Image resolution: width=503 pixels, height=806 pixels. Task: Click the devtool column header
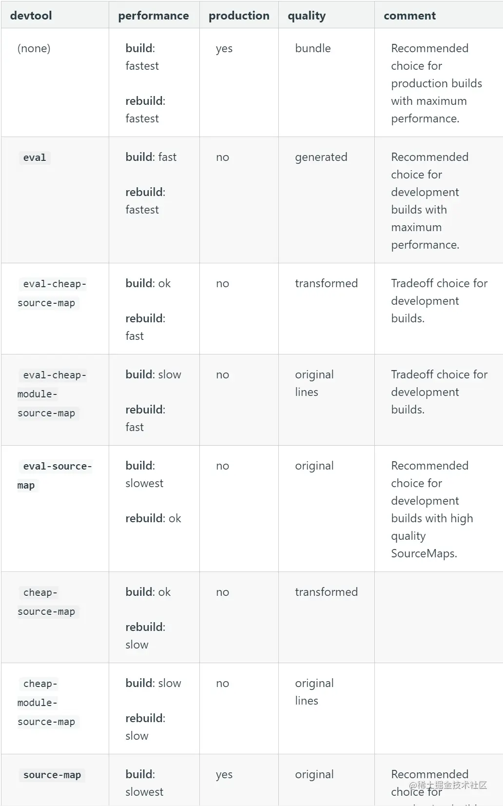click(31, 16)
